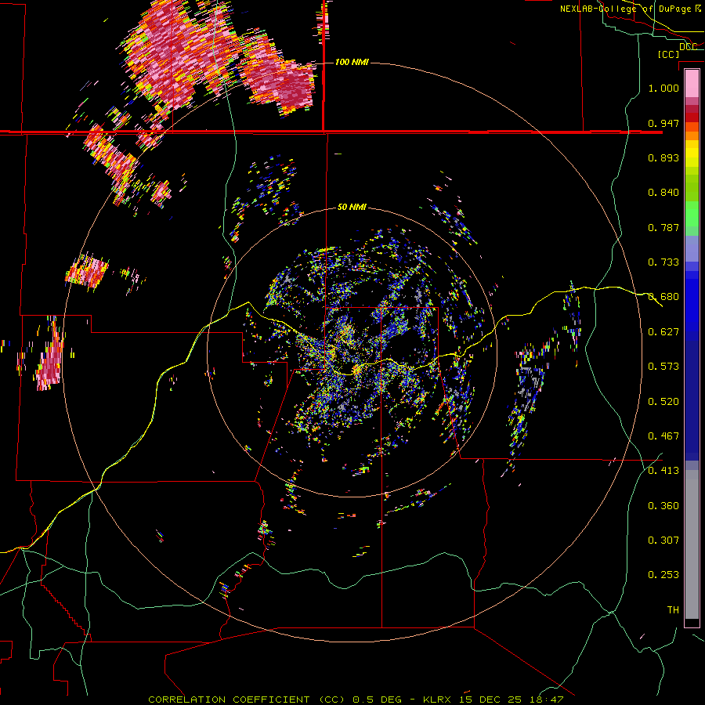Click the 50 NMI range ring label

[352, 207]
